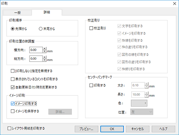Enable the 校正刷り checkbox
Viewport: 179px width, 135px height.
(91, 28)
